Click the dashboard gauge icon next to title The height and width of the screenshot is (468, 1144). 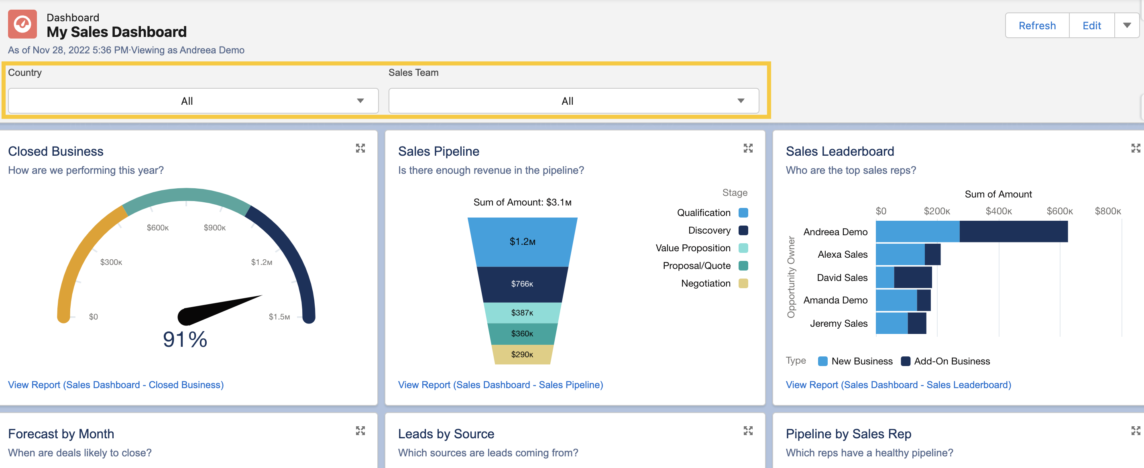click(x=22, y=24)
